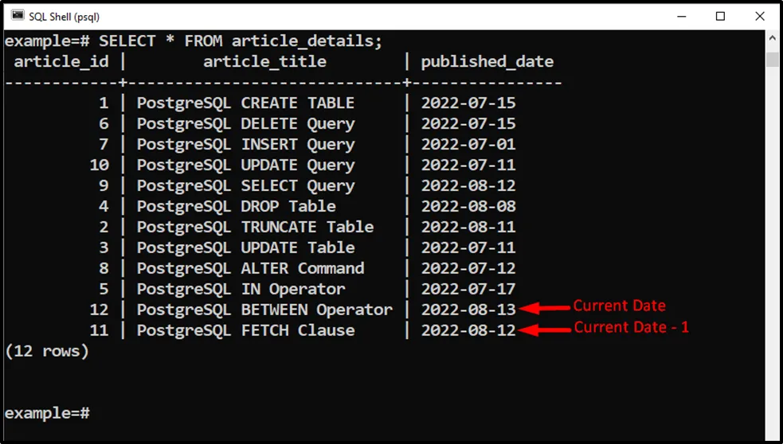Click the published_date column header
The width and height of the screenshot is (783, 444).
tap(487, 61)
